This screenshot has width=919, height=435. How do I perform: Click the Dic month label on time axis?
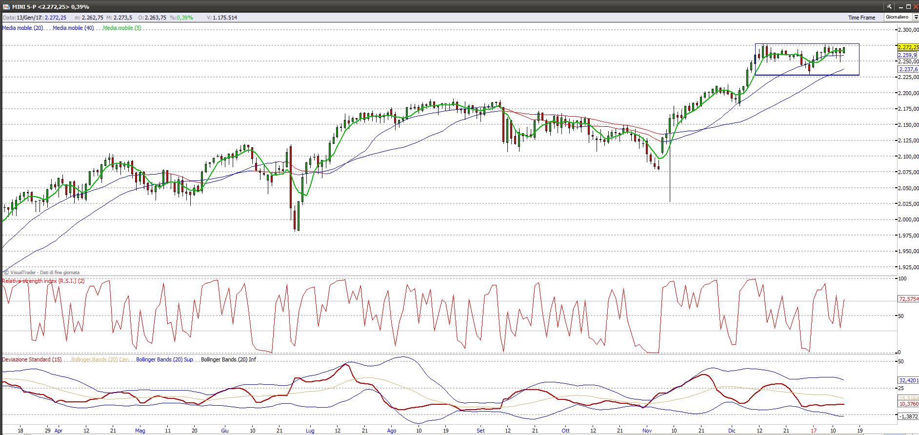(x=732, y=431)
